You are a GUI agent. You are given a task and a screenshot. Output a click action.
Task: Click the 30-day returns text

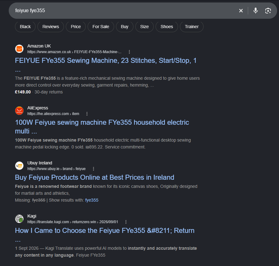point(49,92)
